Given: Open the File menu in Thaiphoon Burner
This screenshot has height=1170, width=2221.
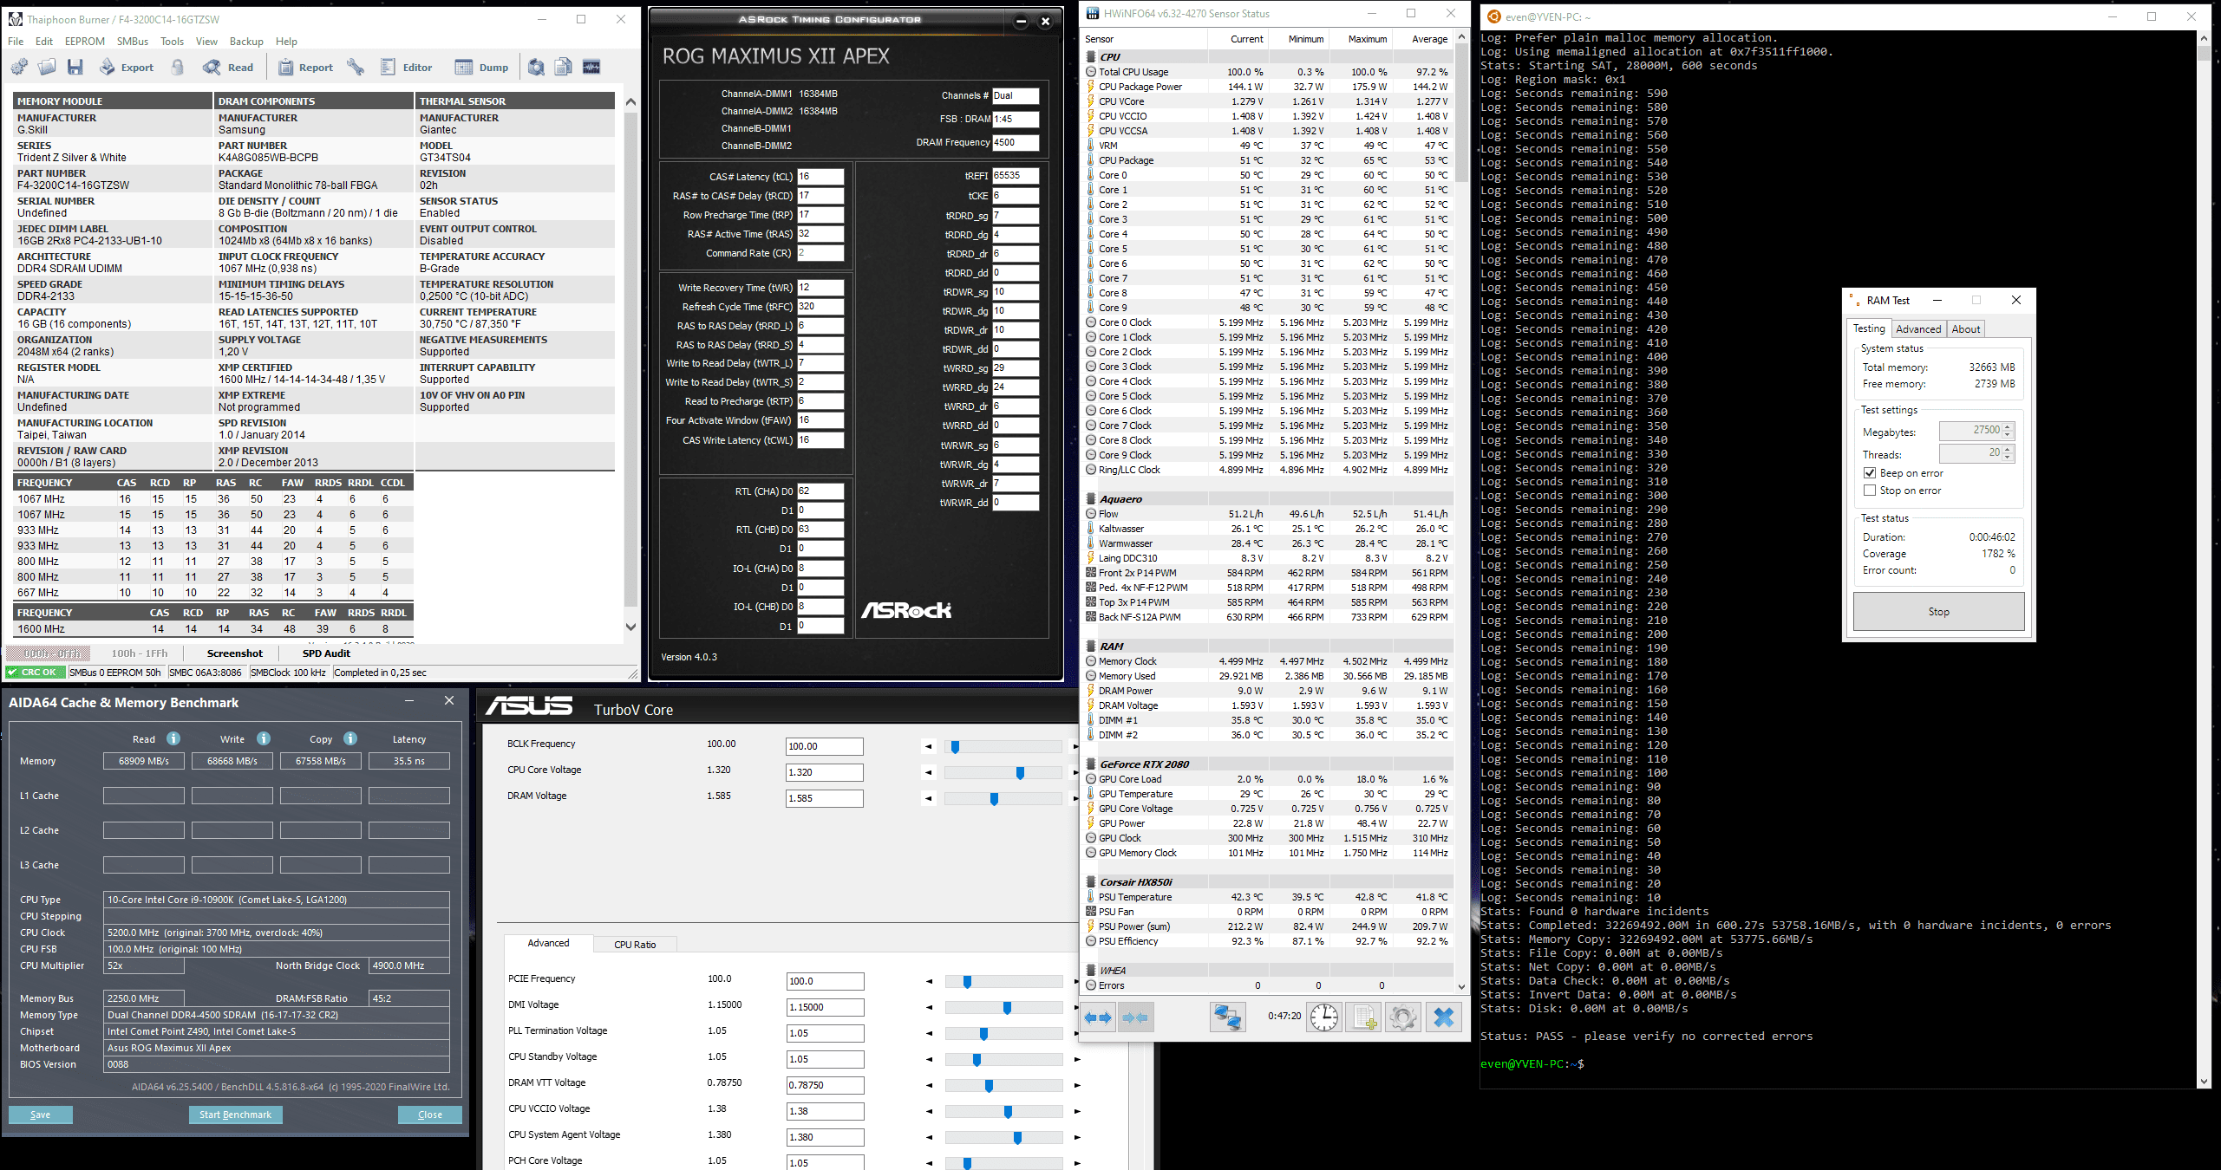Looking at the screenshot, I should click(x=16, y=41).
